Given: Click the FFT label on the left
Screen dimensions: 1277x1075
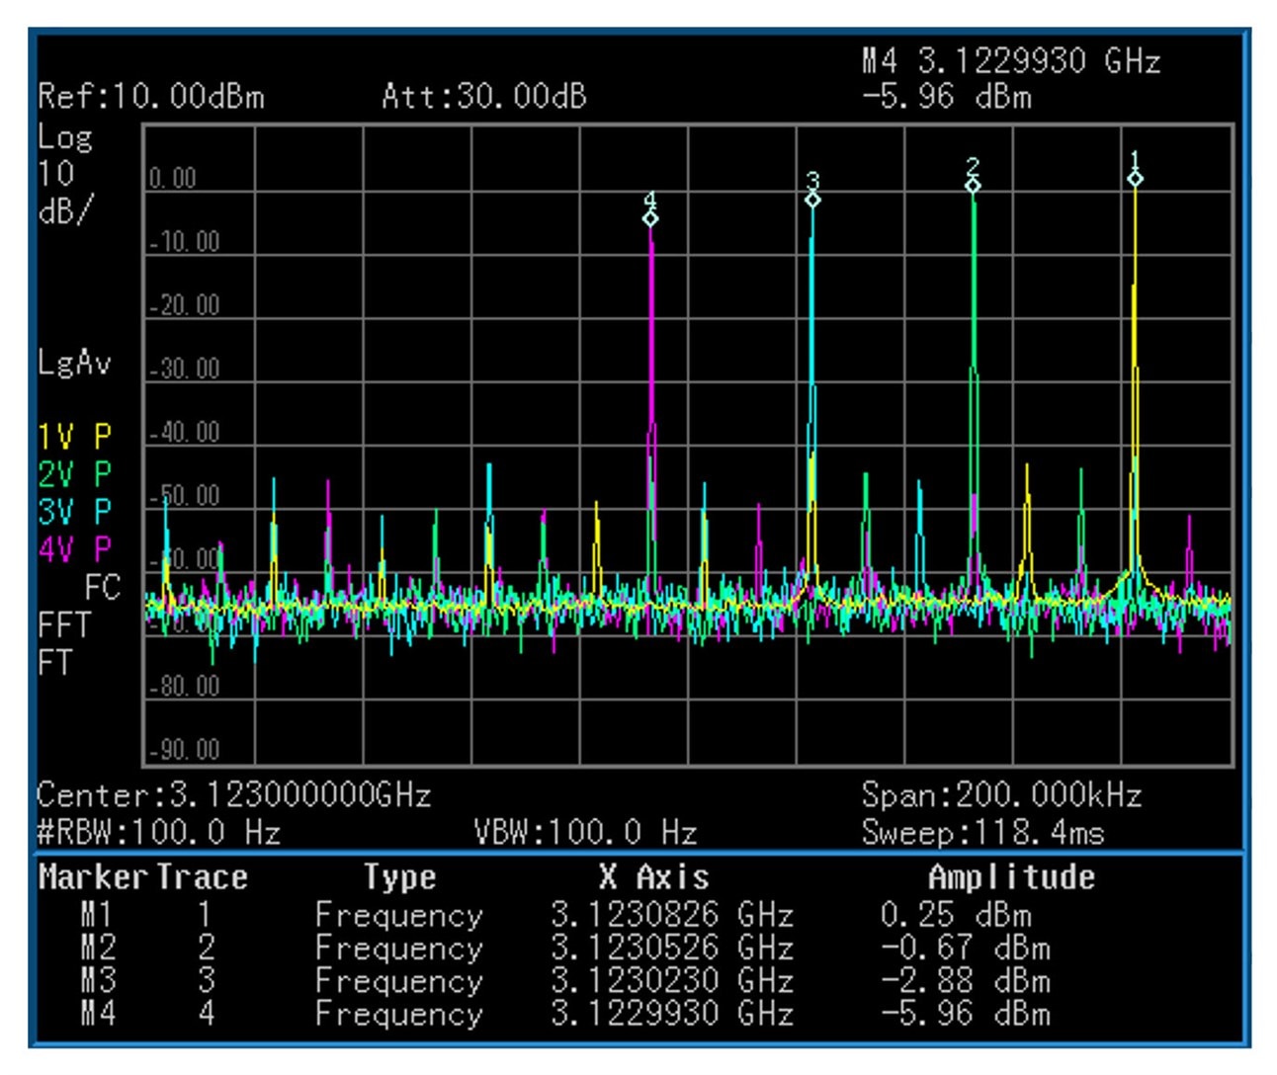Looking at the screenshot, I should [64, 624].
